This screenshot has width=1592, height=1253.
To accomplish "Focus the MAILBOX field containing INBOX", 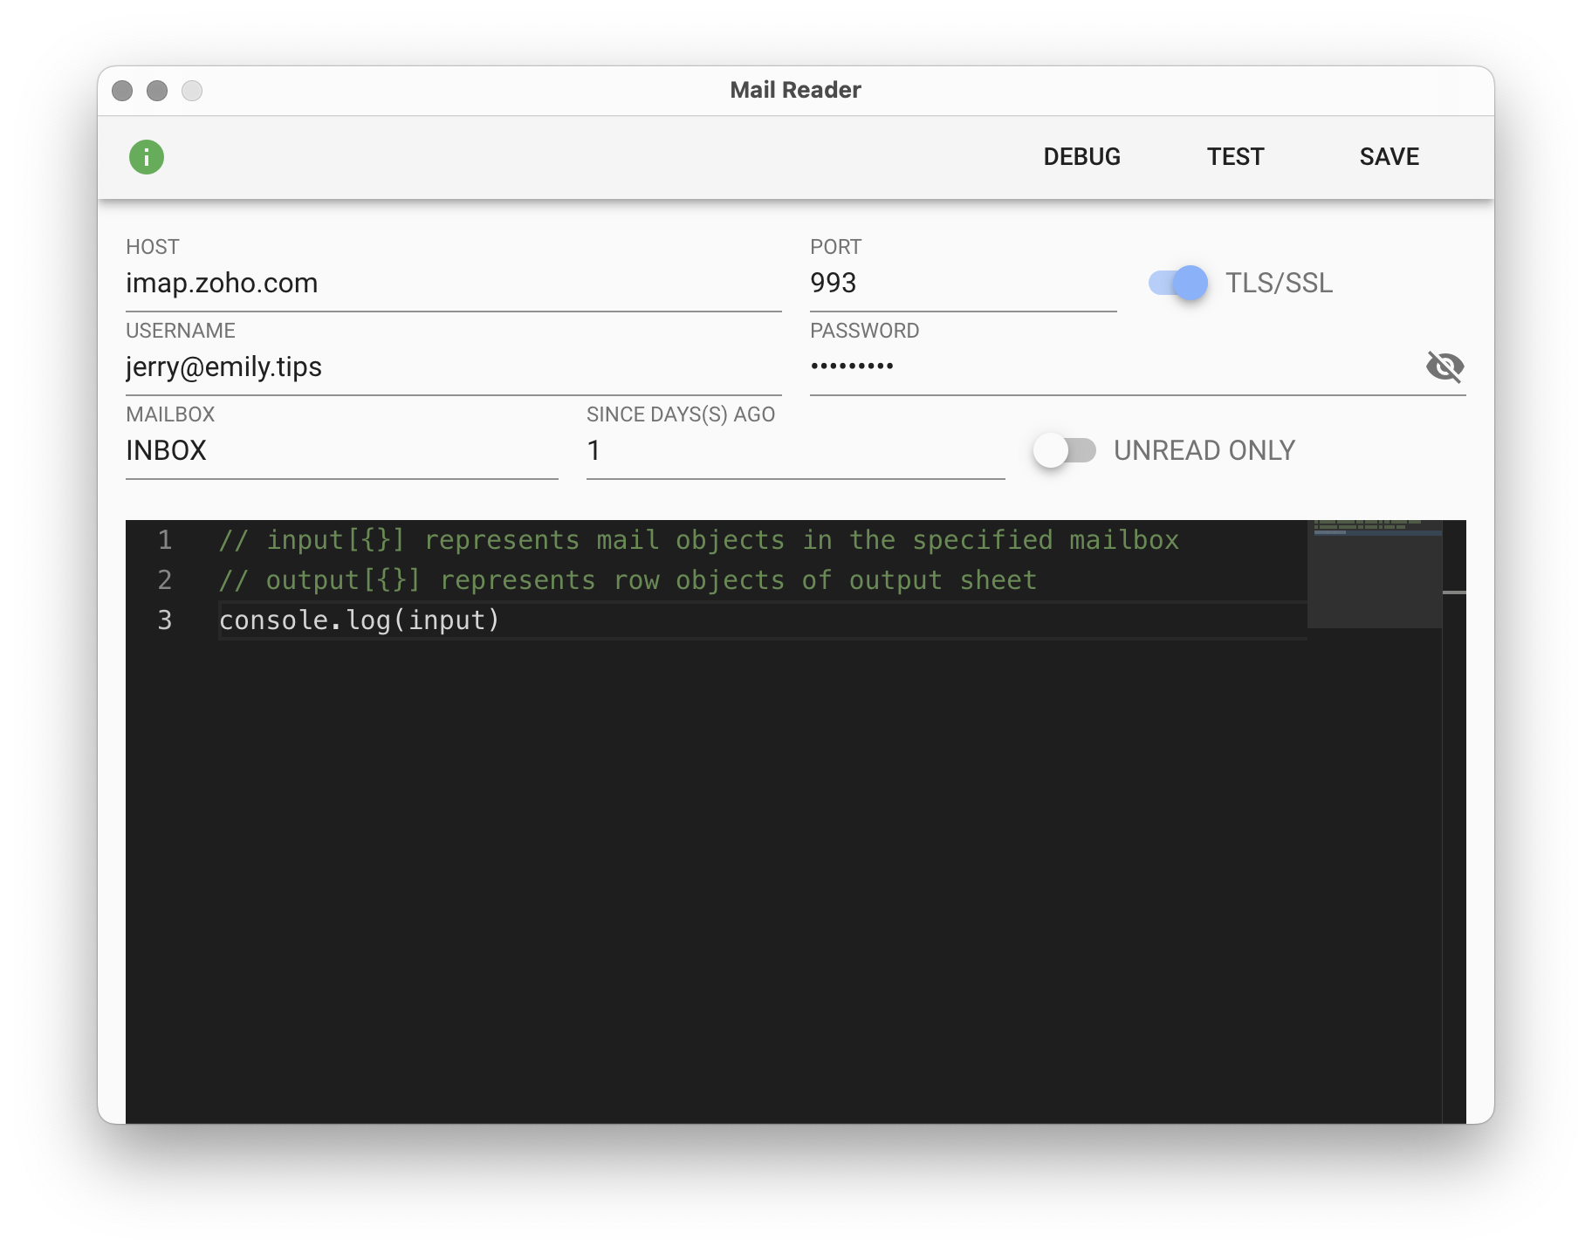I will pos(340,451).
